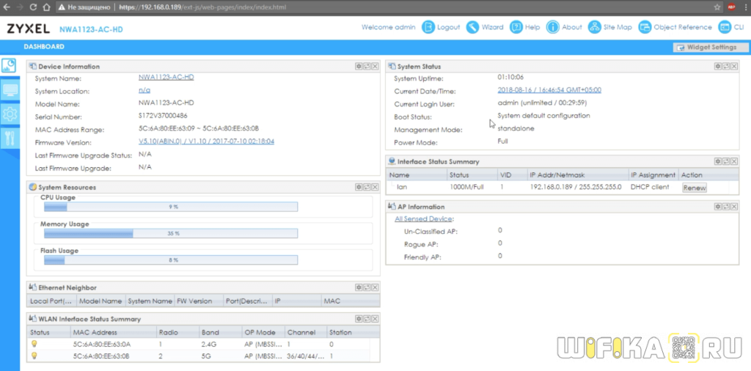Close the AP Information widget
751x371 pixels.
pos(733,207)
